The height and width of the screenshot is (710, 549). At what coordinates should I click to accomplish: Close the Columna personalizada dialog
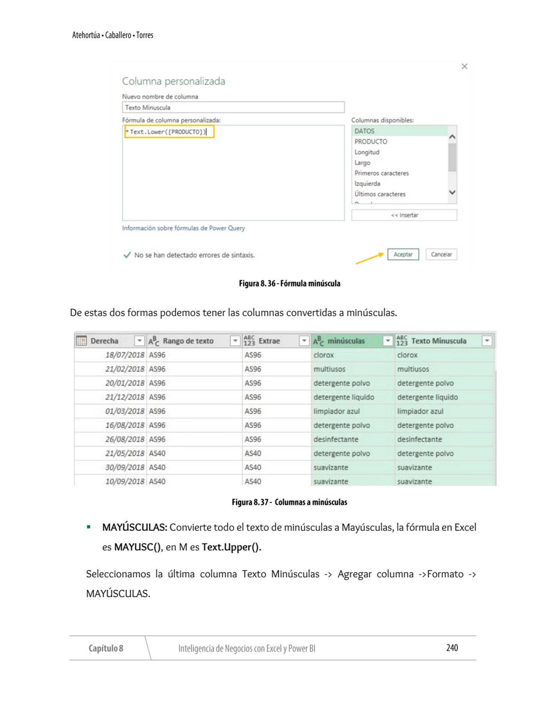coord(465,66)
